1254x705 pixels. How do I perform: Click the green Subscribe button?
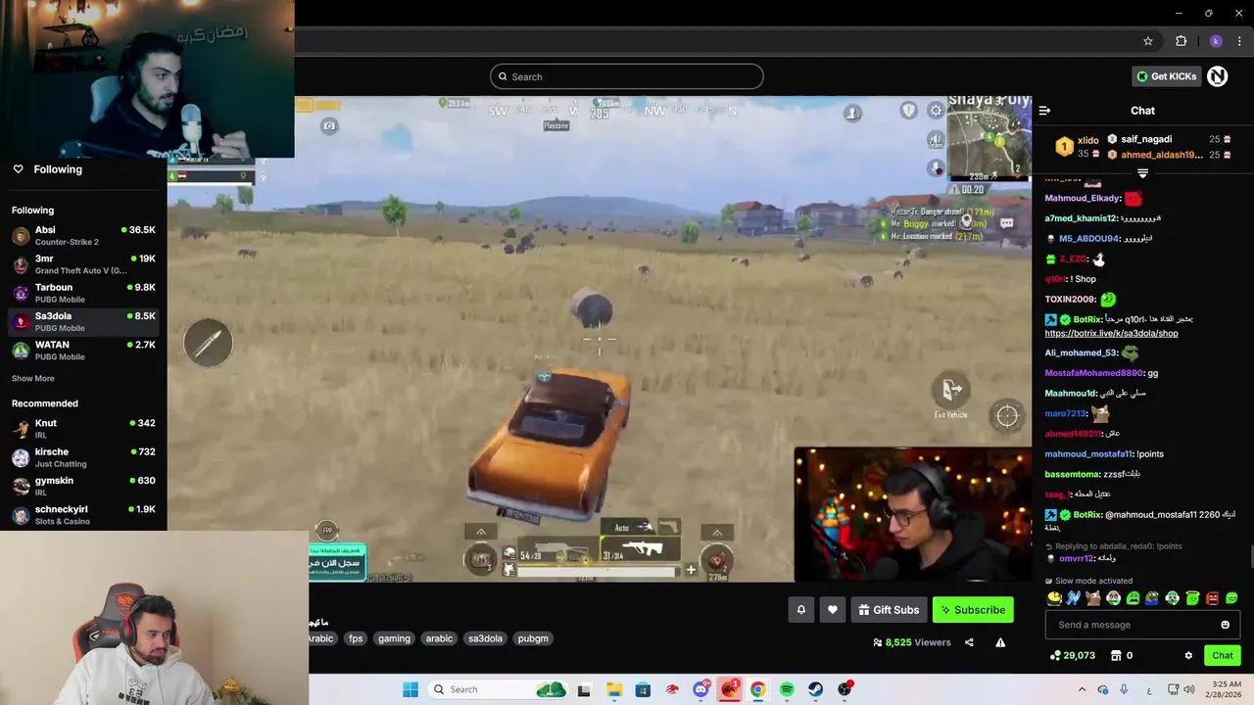tap(973, 610)
